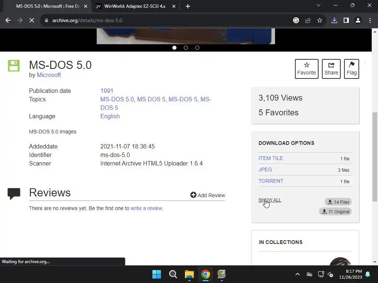The image size is (378, 283).
Task: Close the WinWorld Adaptec EZ-SCSI tab
Action: [174, 6]
